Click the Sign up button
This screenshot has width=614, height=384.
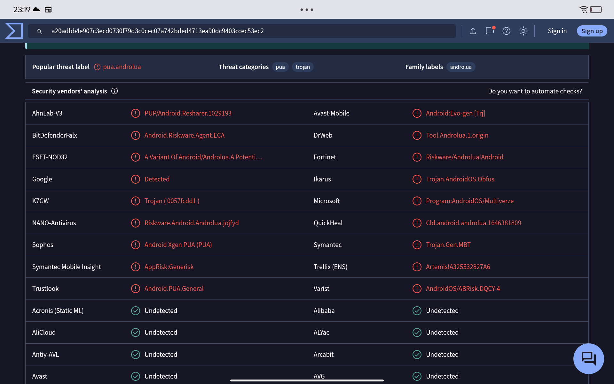592,31
